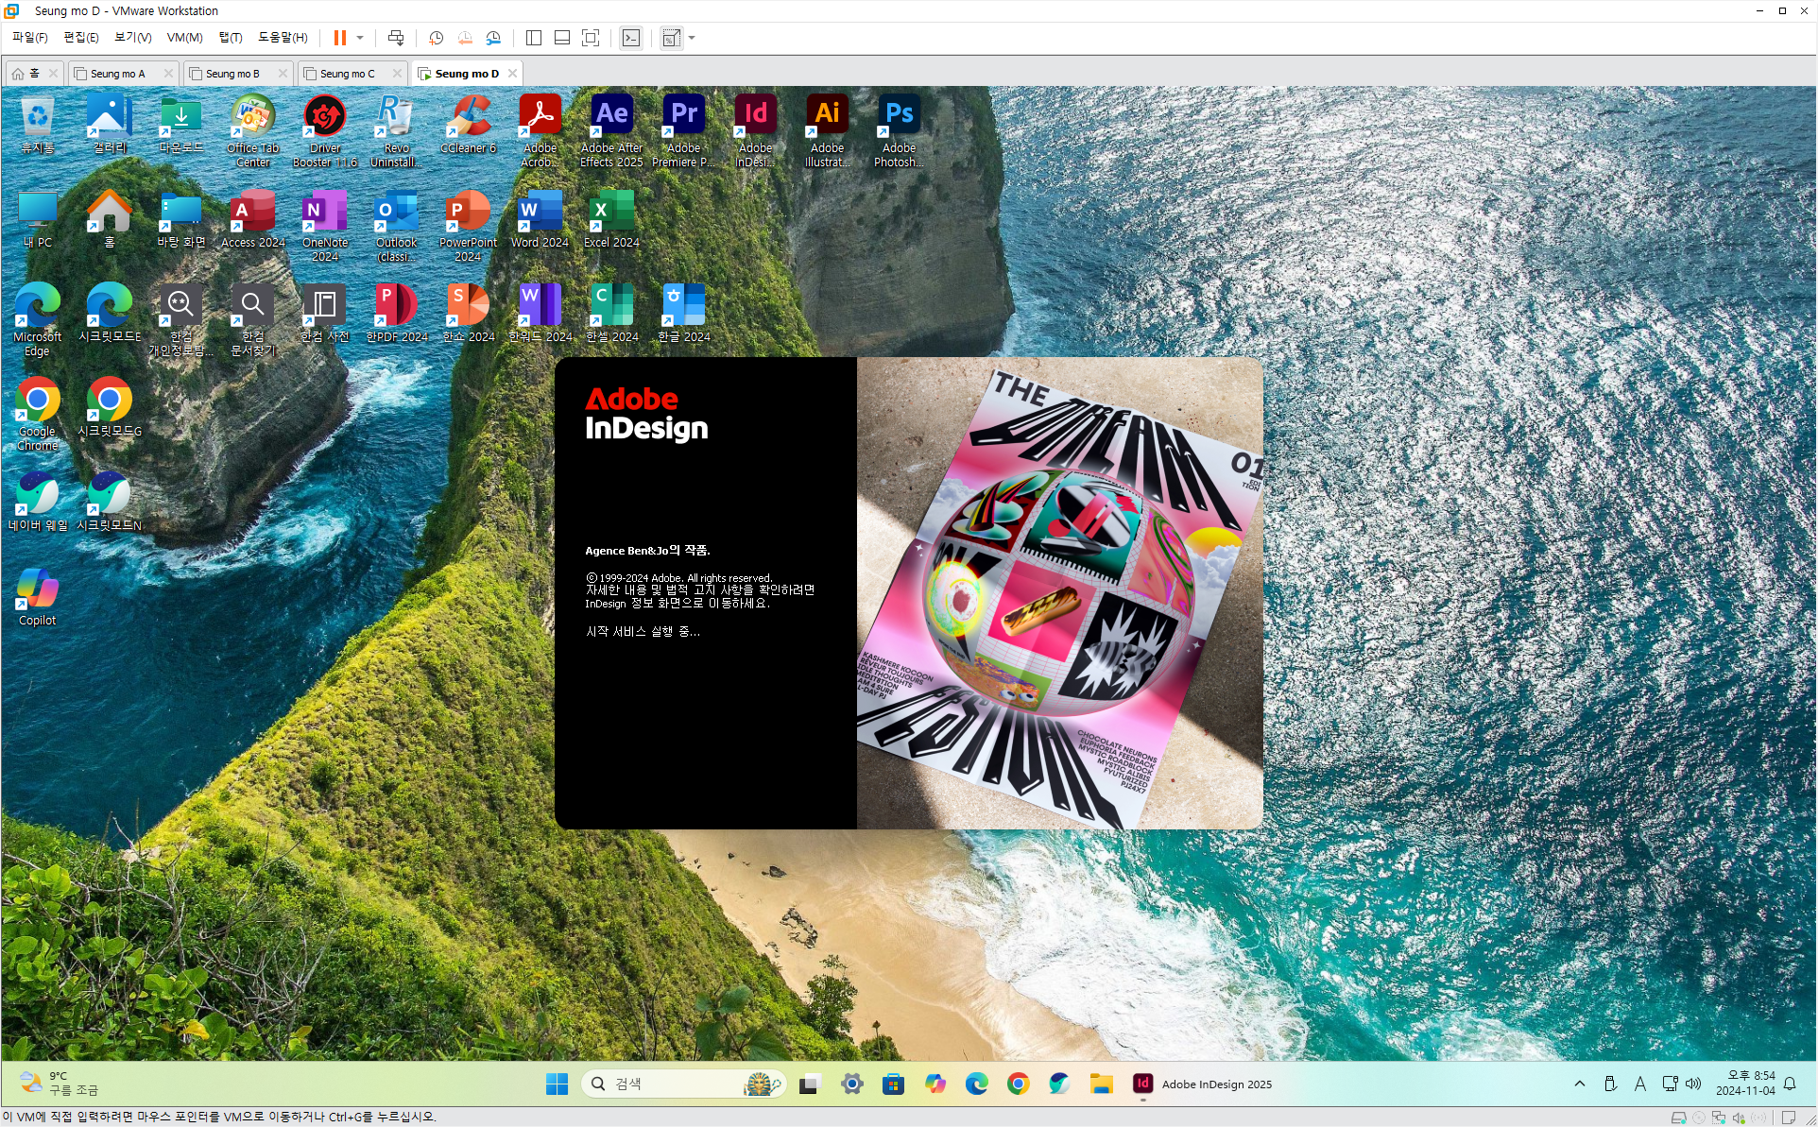Open the power options dropdown arrow
The image size is (1818, 1127).
point(360,38)
